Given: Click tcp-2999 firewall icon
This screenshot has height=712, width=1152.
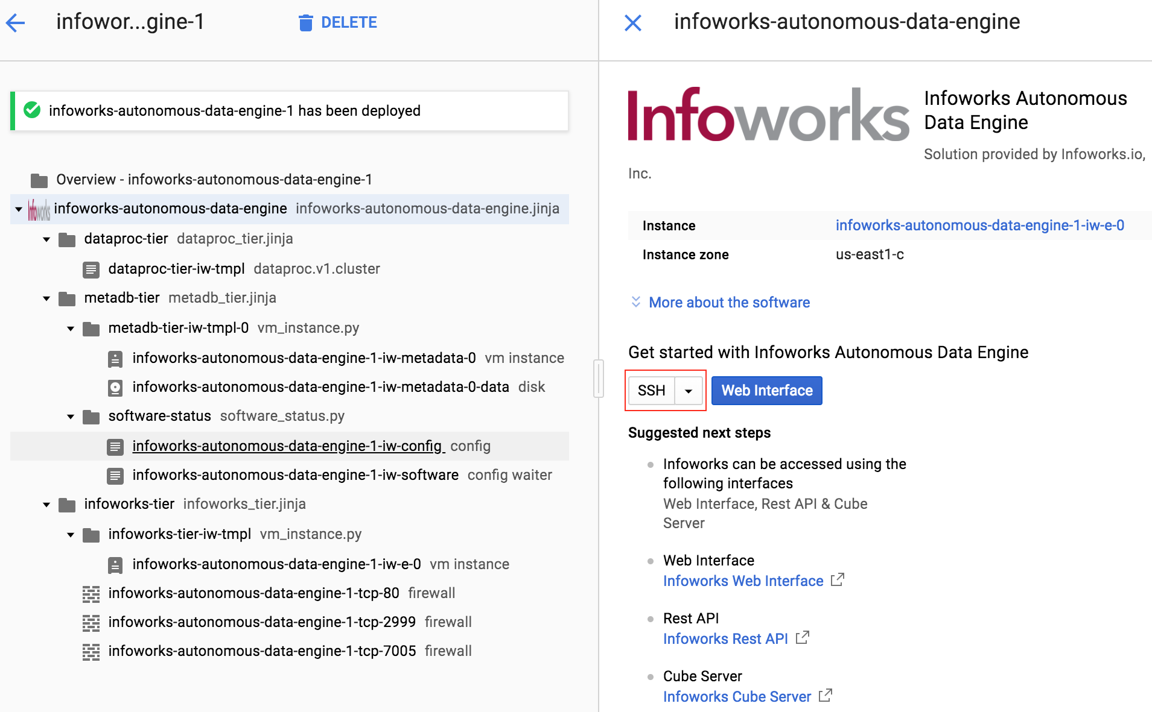Looking at the screenshot, I should tap(91, 623).
